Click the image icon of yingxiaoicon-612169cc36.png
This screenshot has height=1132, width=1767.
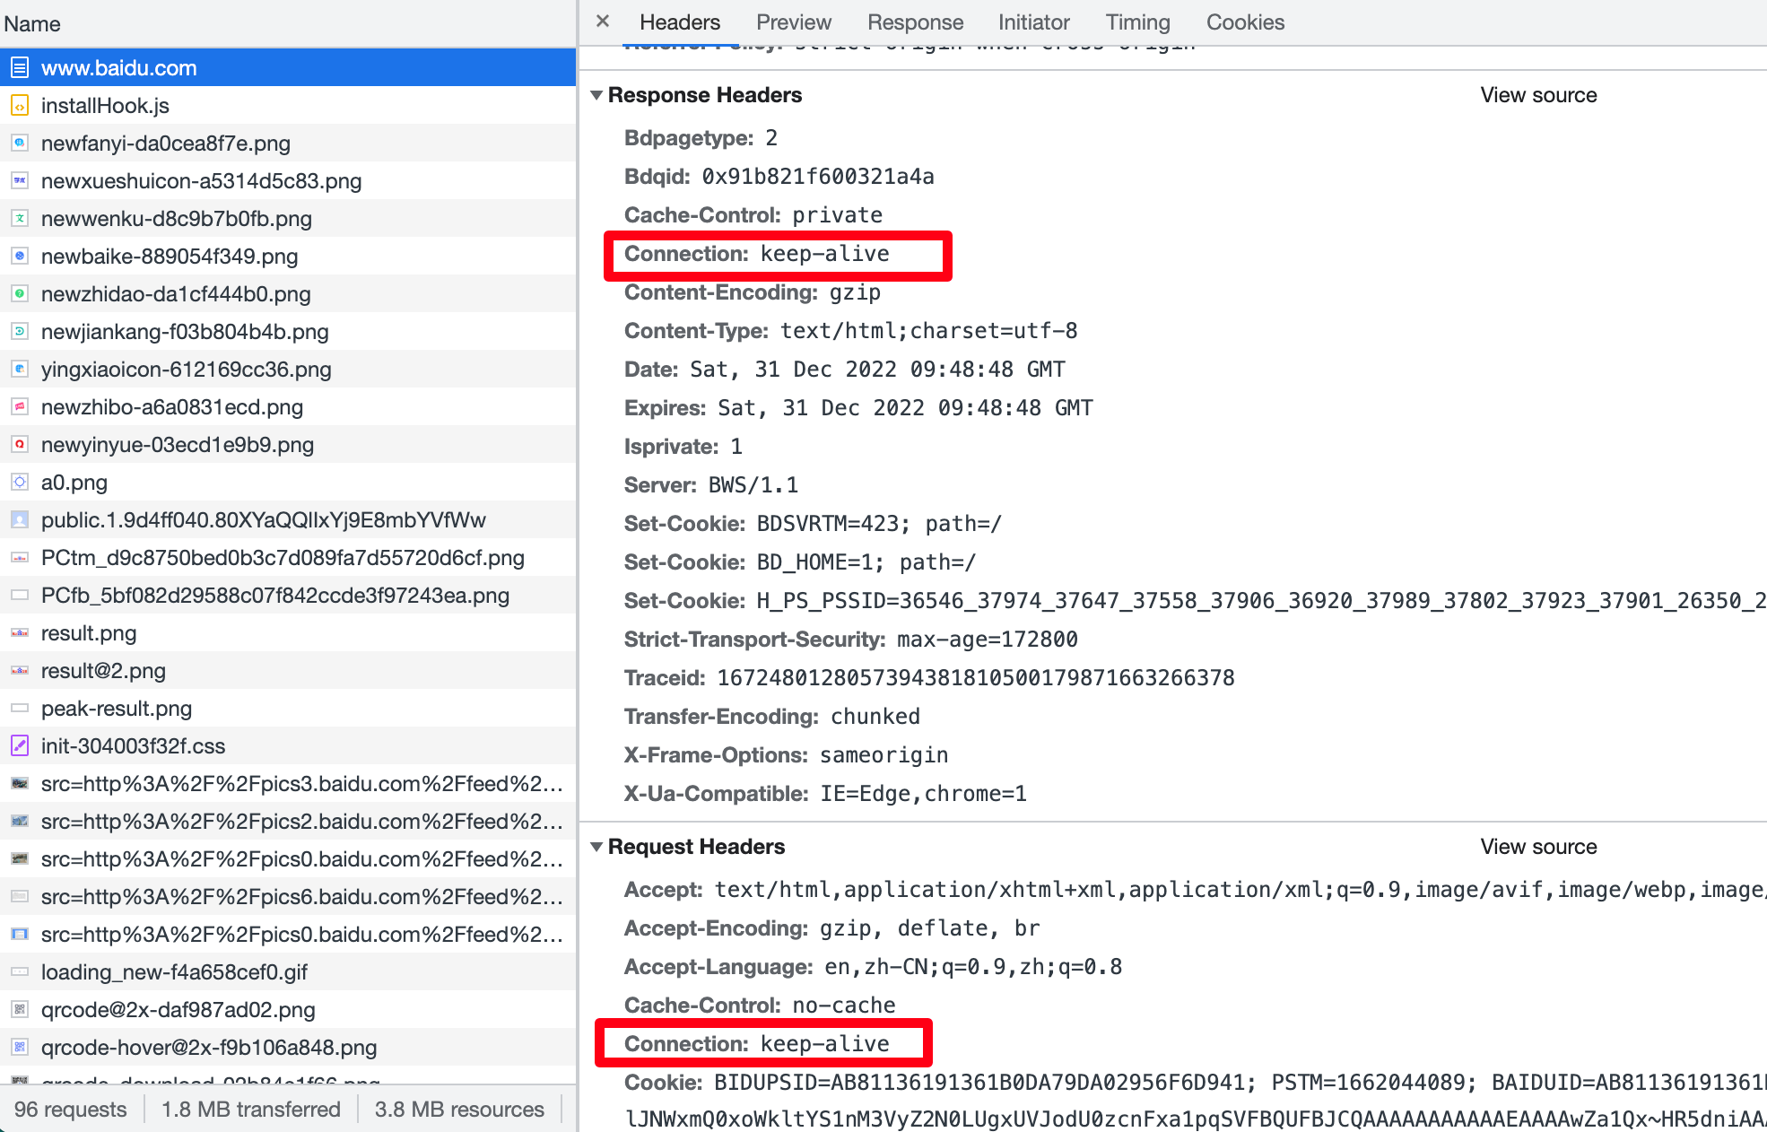click(x=20, y=370)
